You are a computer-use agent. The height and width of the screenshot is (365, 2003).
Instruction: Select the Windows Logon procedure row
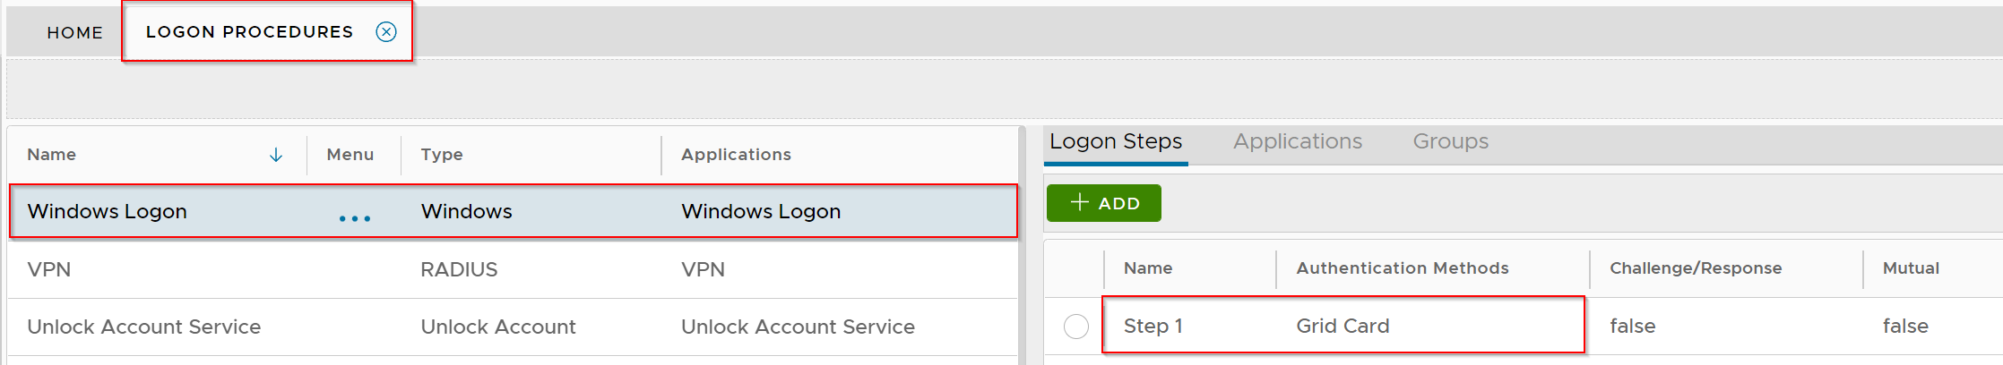[108, 211]
